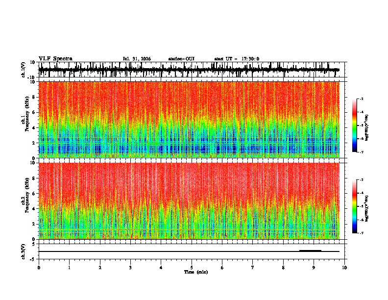Image resolution: width=388 pixels, height=300 pixels.
Task: Click the ch.1 color bar log(PSD) unit label
Action: pyautogui.click(x=366, y=128)
